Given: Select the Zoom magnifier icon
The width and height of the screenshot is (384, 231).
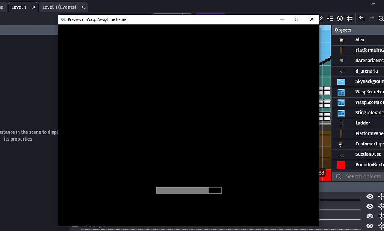Looking at the screenshot, I should 381,19.
